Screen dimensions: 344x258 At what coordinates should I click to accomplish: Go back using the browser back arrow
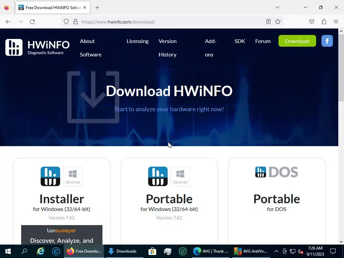click(x=8, y=22)
